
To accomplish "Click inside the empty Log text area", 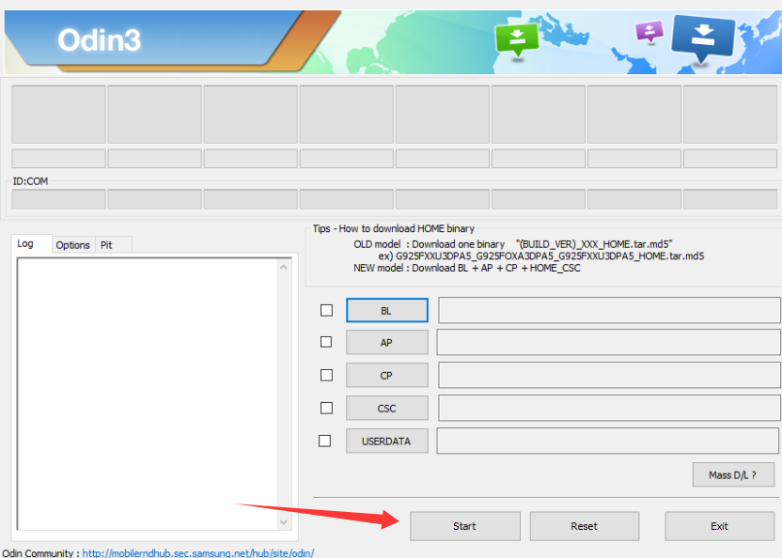I will click(148, 394).
